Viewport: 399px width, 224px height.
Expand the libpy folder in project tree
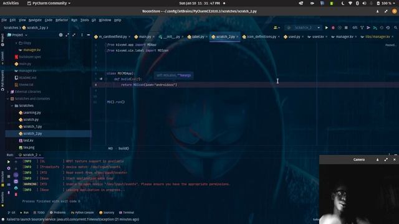tap(16, 43)
